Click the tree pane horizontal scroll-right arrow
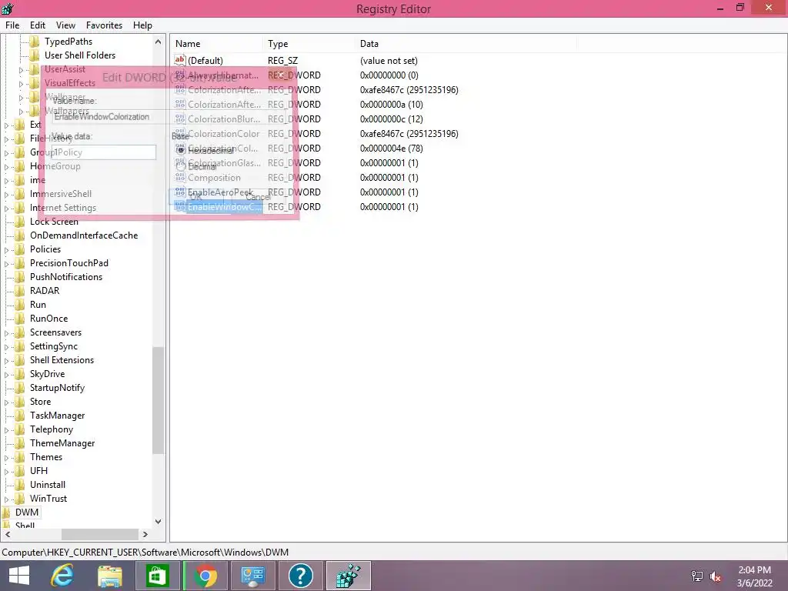This screenshot has height=591, width=788. tap(145, 534)
